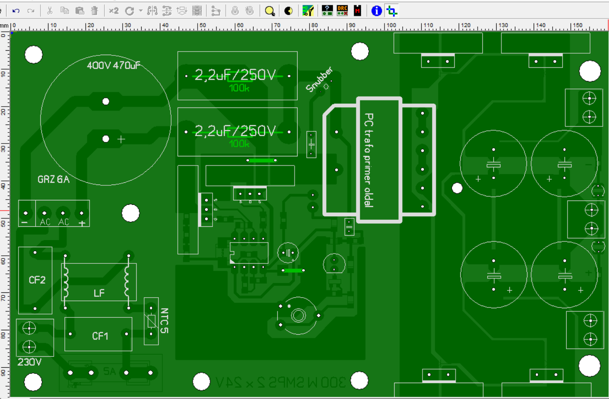Mirror the selection horizontally

click(x=153, y=10)
